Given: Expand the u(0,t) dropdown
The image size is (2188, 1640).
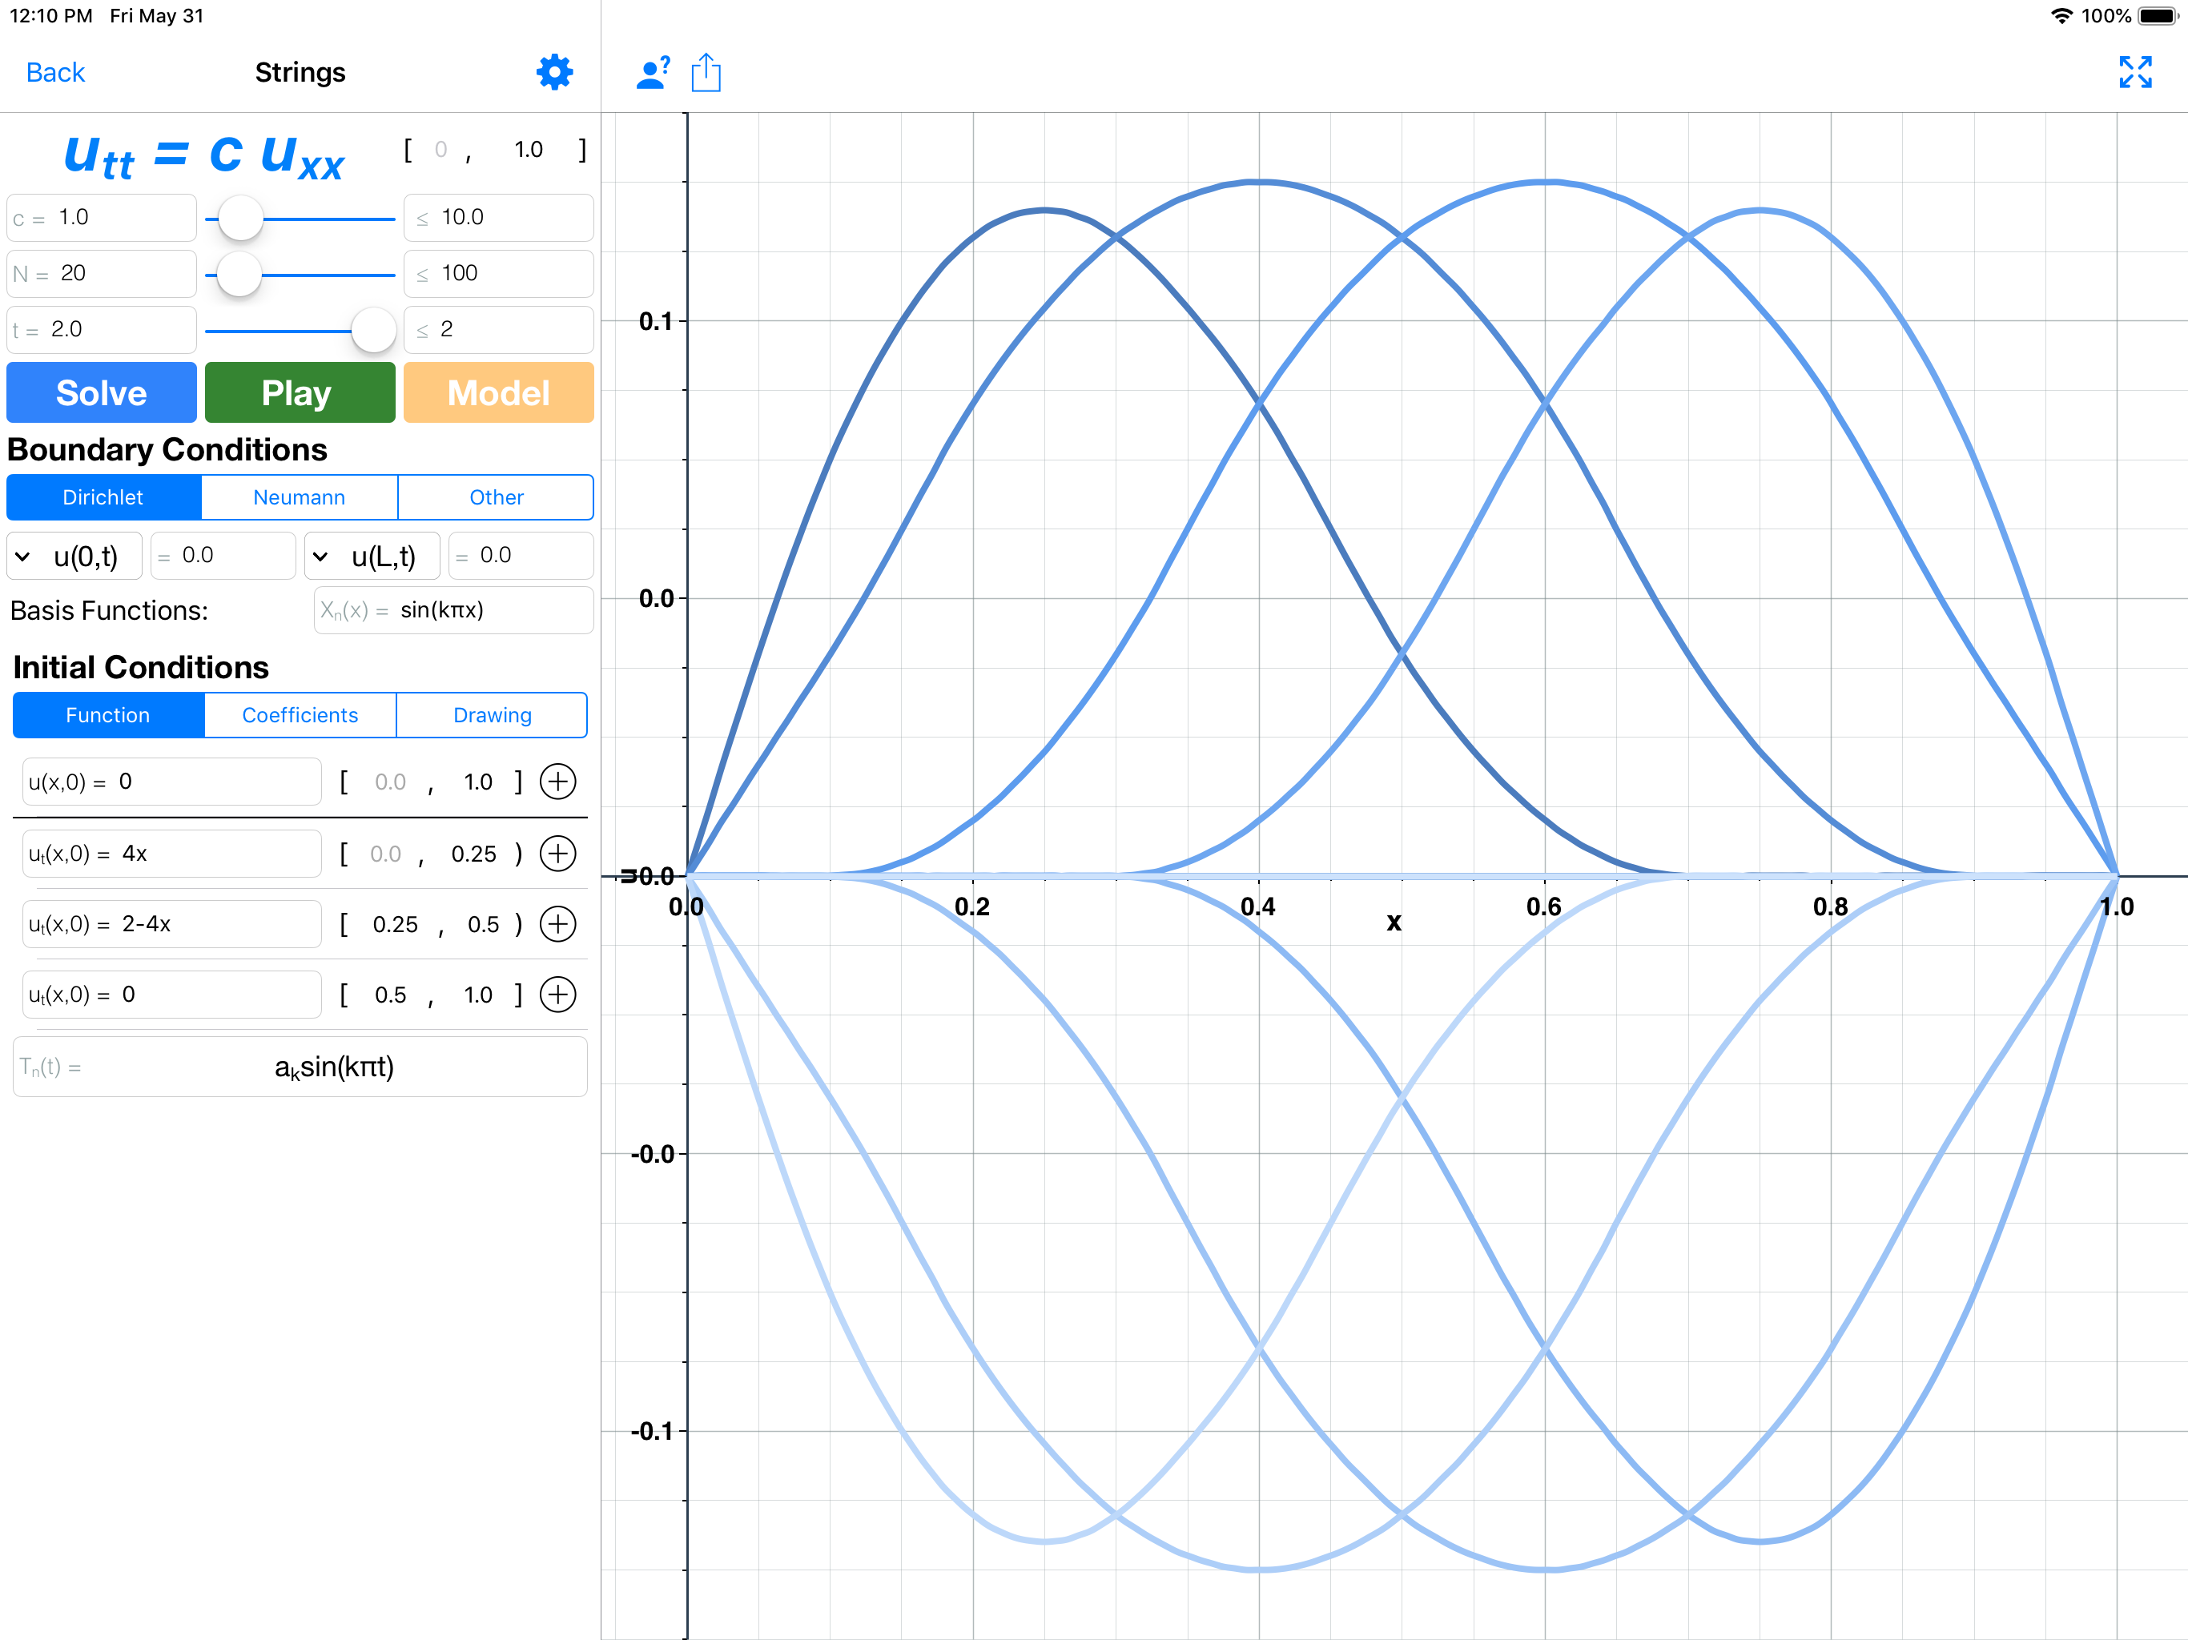Looking at the screenshot, I should pos(75,557).
